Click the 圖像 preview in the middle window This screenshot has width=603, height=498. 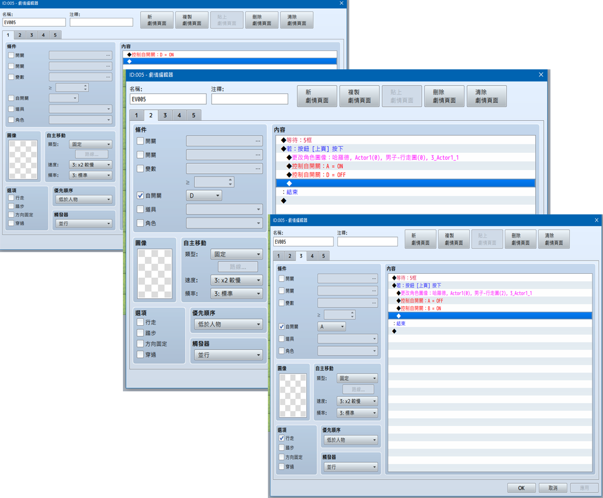[x=154, y=274]
